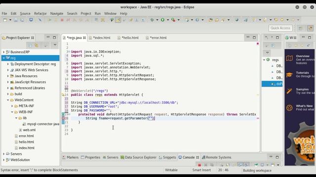The height and width of the screenshot is (177, 316).
Task: Expand the Java Resources node
Action: pyautogui.click(x=8, y=76)
